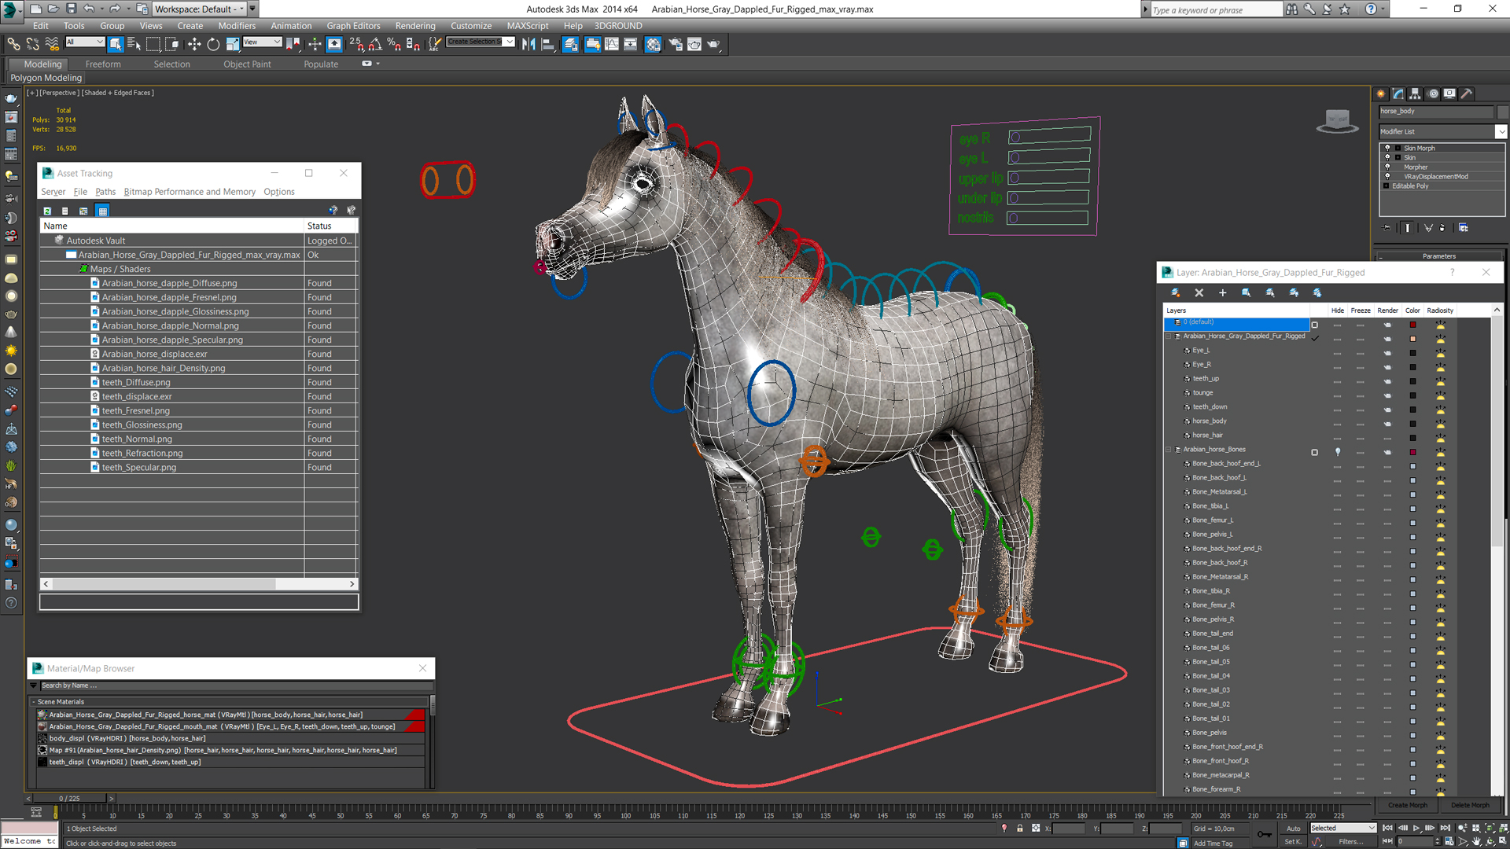The width and height of the screenshot is (1510, 849).
Task: Open Render Setup teapot icon
Action: [675, 44]
